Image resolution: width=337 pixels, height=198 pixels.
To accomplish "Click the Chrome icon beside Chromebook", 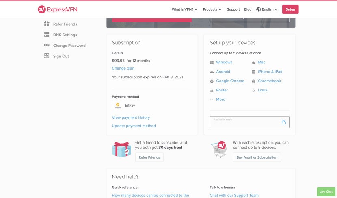I will pos(253,81).
